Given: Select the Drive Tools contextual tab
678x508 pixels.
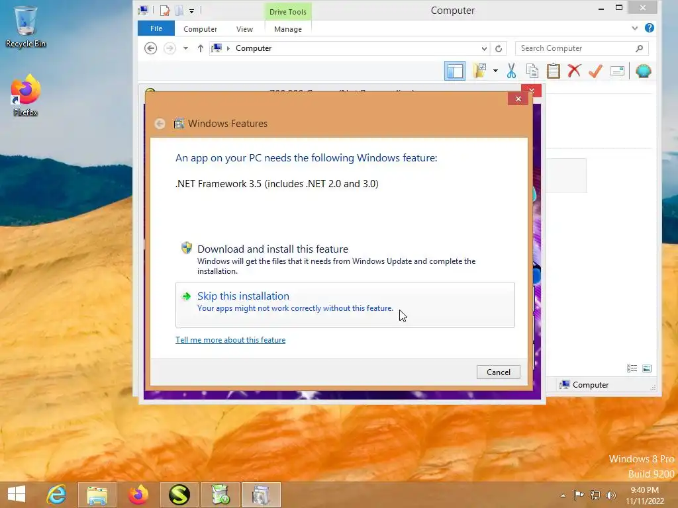Looking at the screenshot, I should 287,12.
